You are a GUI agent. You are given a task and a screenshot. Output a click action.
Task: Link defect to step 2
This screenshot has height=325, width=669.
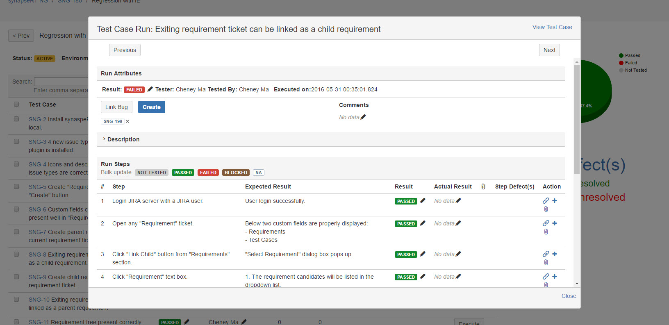[x=546, y=223]
